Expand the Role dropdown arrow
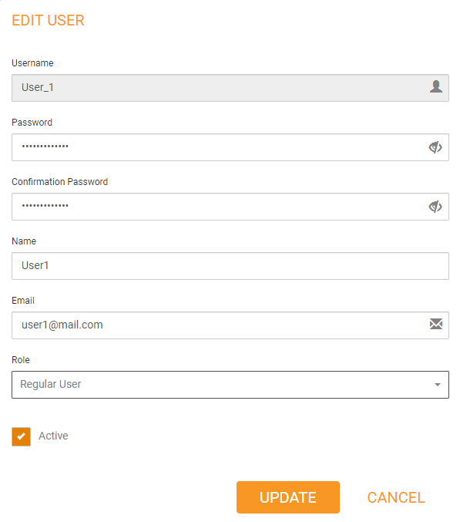This screenshot has height=522, width=460. [438, 385]
